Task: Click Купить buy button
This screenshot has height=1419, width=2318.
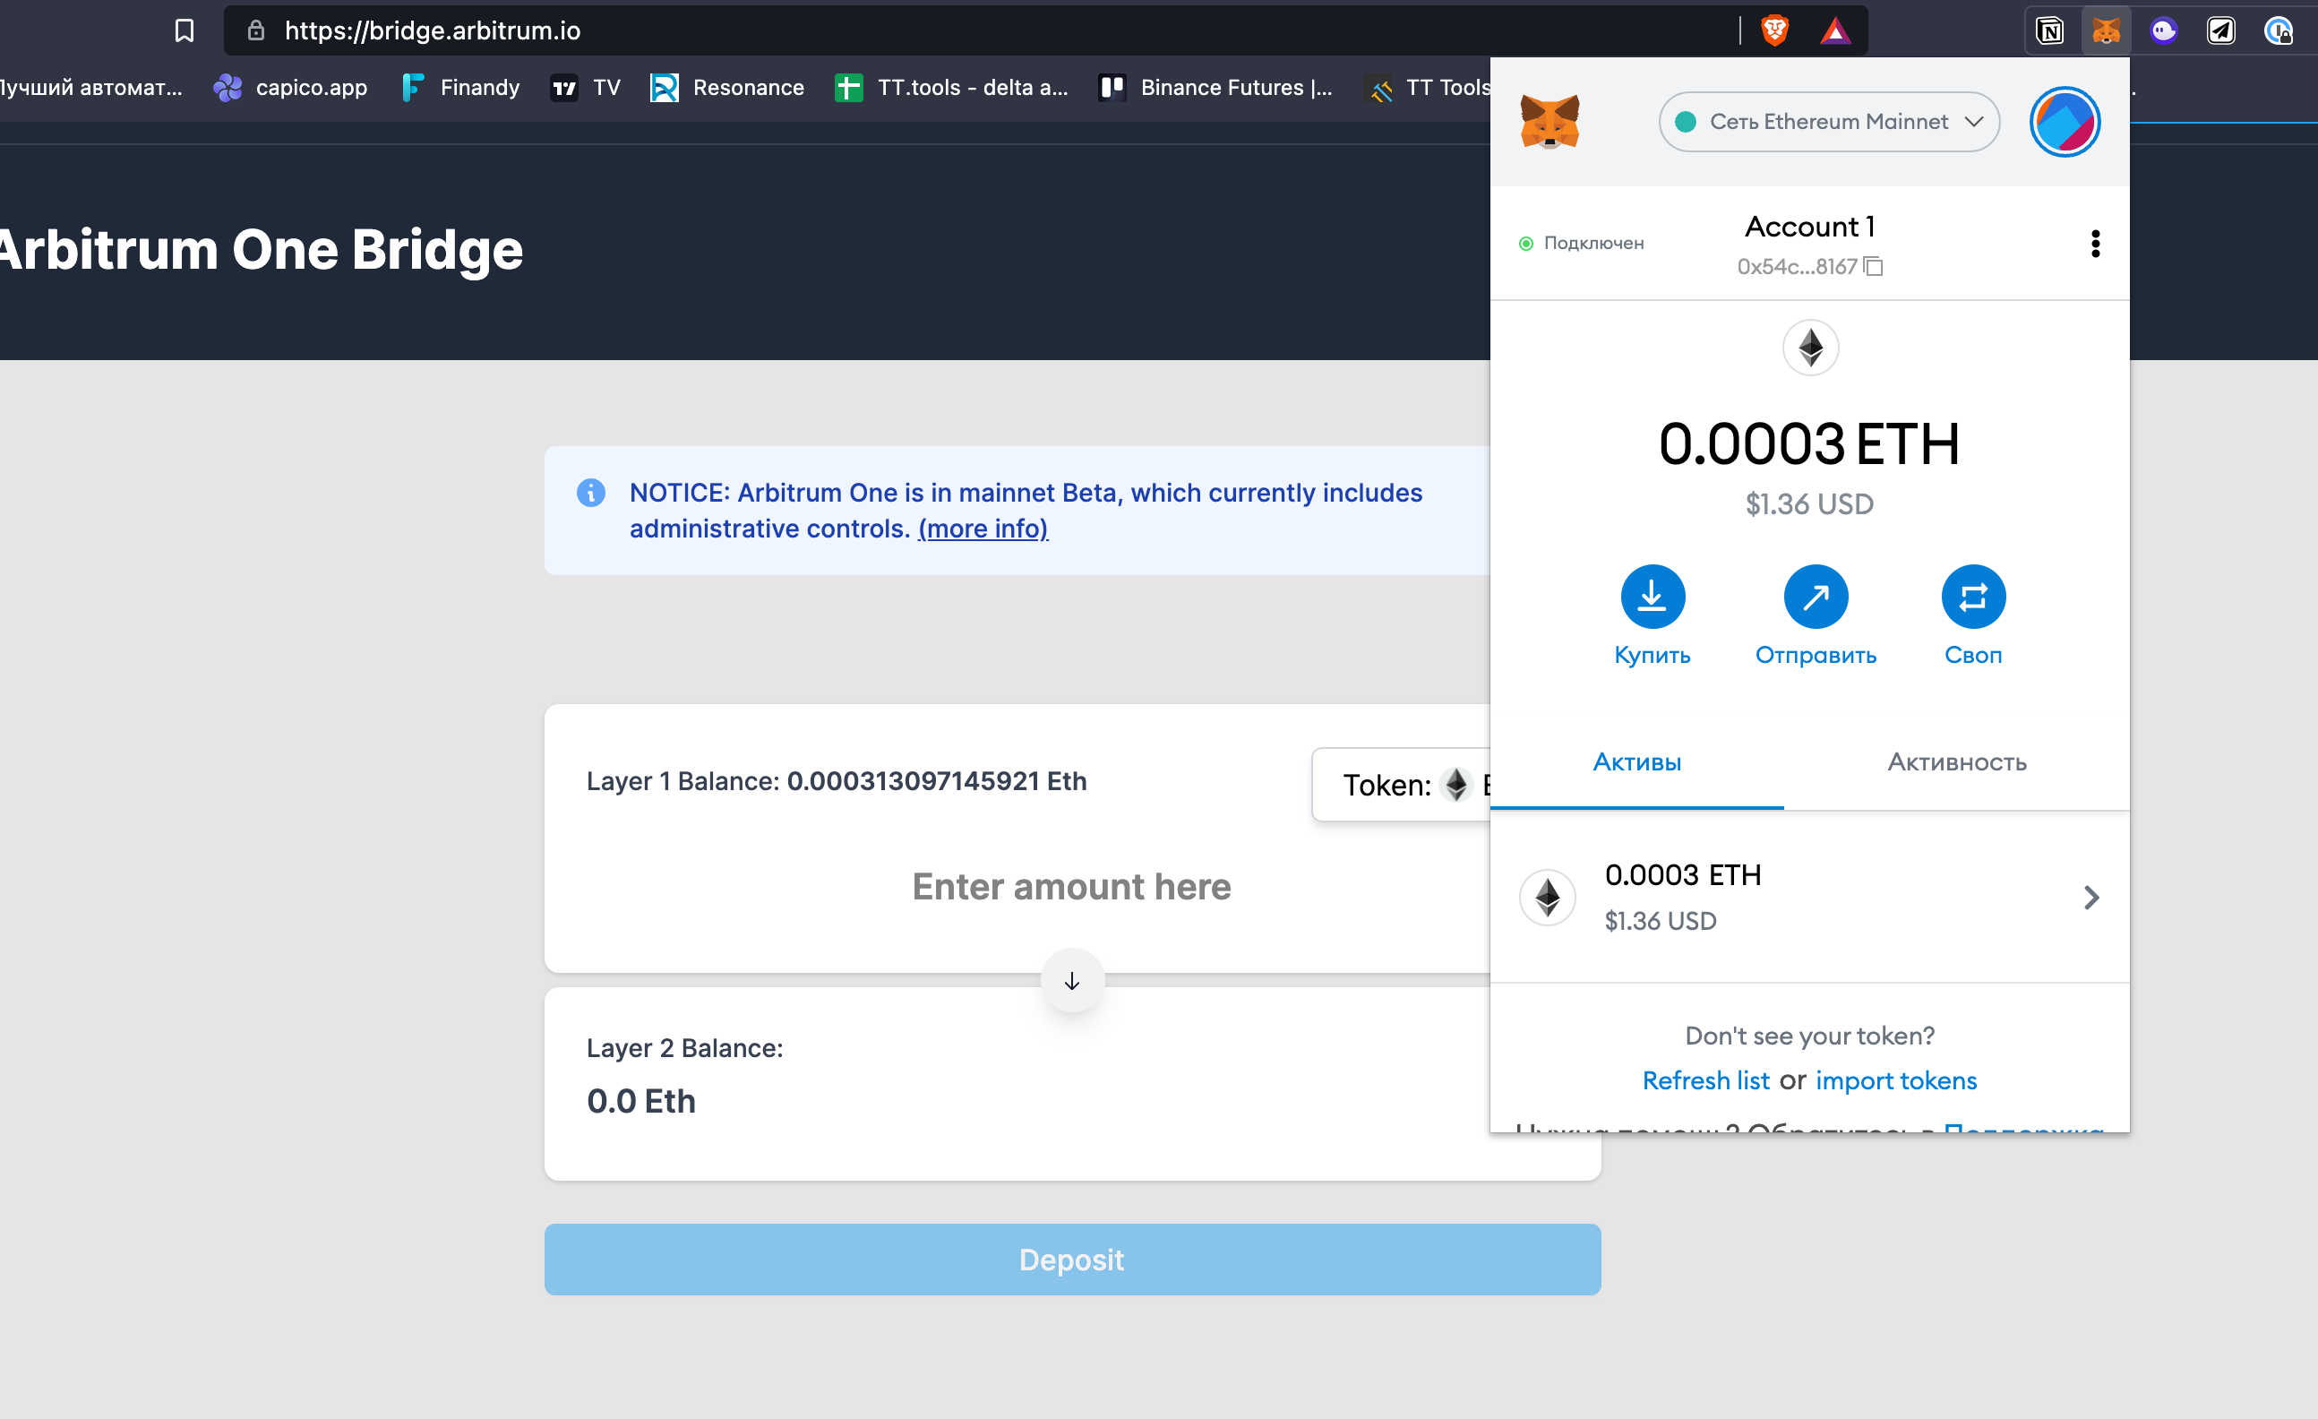Action: pyautogui.click(x=1652, y=616)
